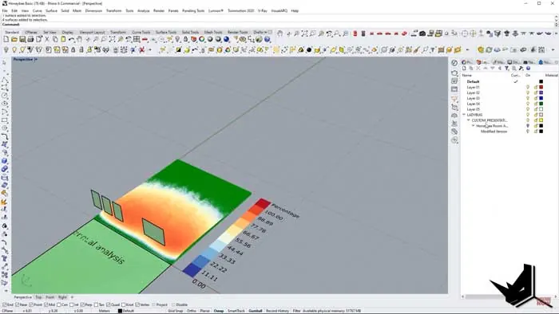The height and width of the screenshot is (314, 559).
Task: Toggle Ortho in status bar
Action: coord(192,311)
